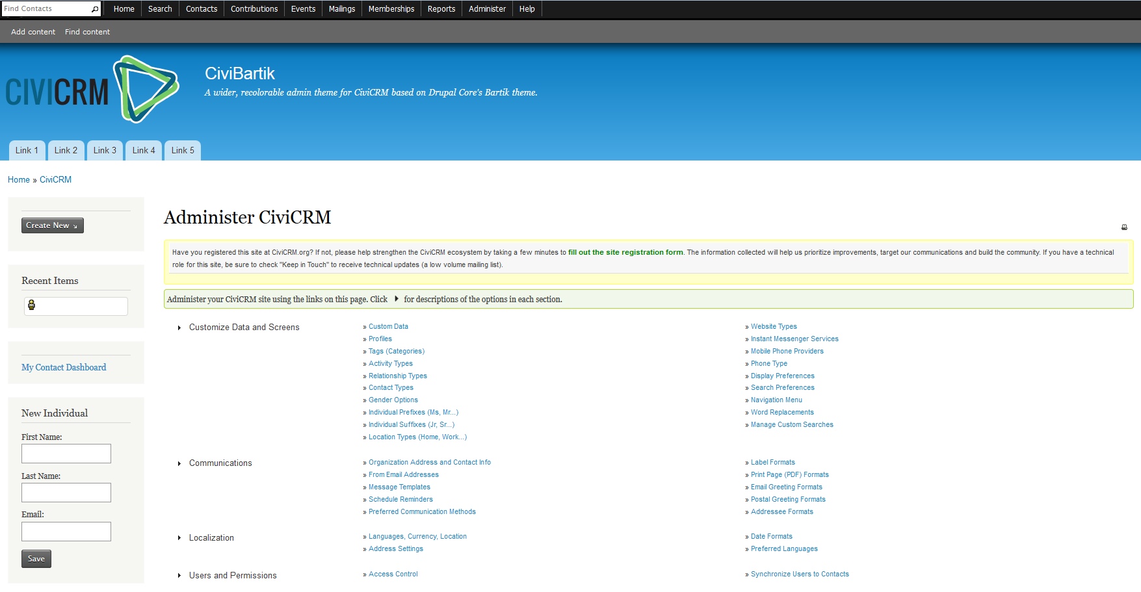Image resolution: width=1141 pixels, height=592 pixels.
Task: Open Manage Custom Searches
Action: [x=792, y=425]
